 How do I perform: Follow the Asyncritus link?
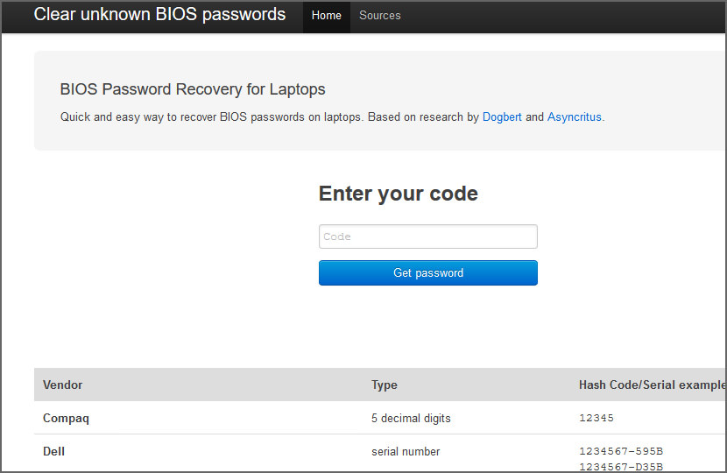click(574, 116)
